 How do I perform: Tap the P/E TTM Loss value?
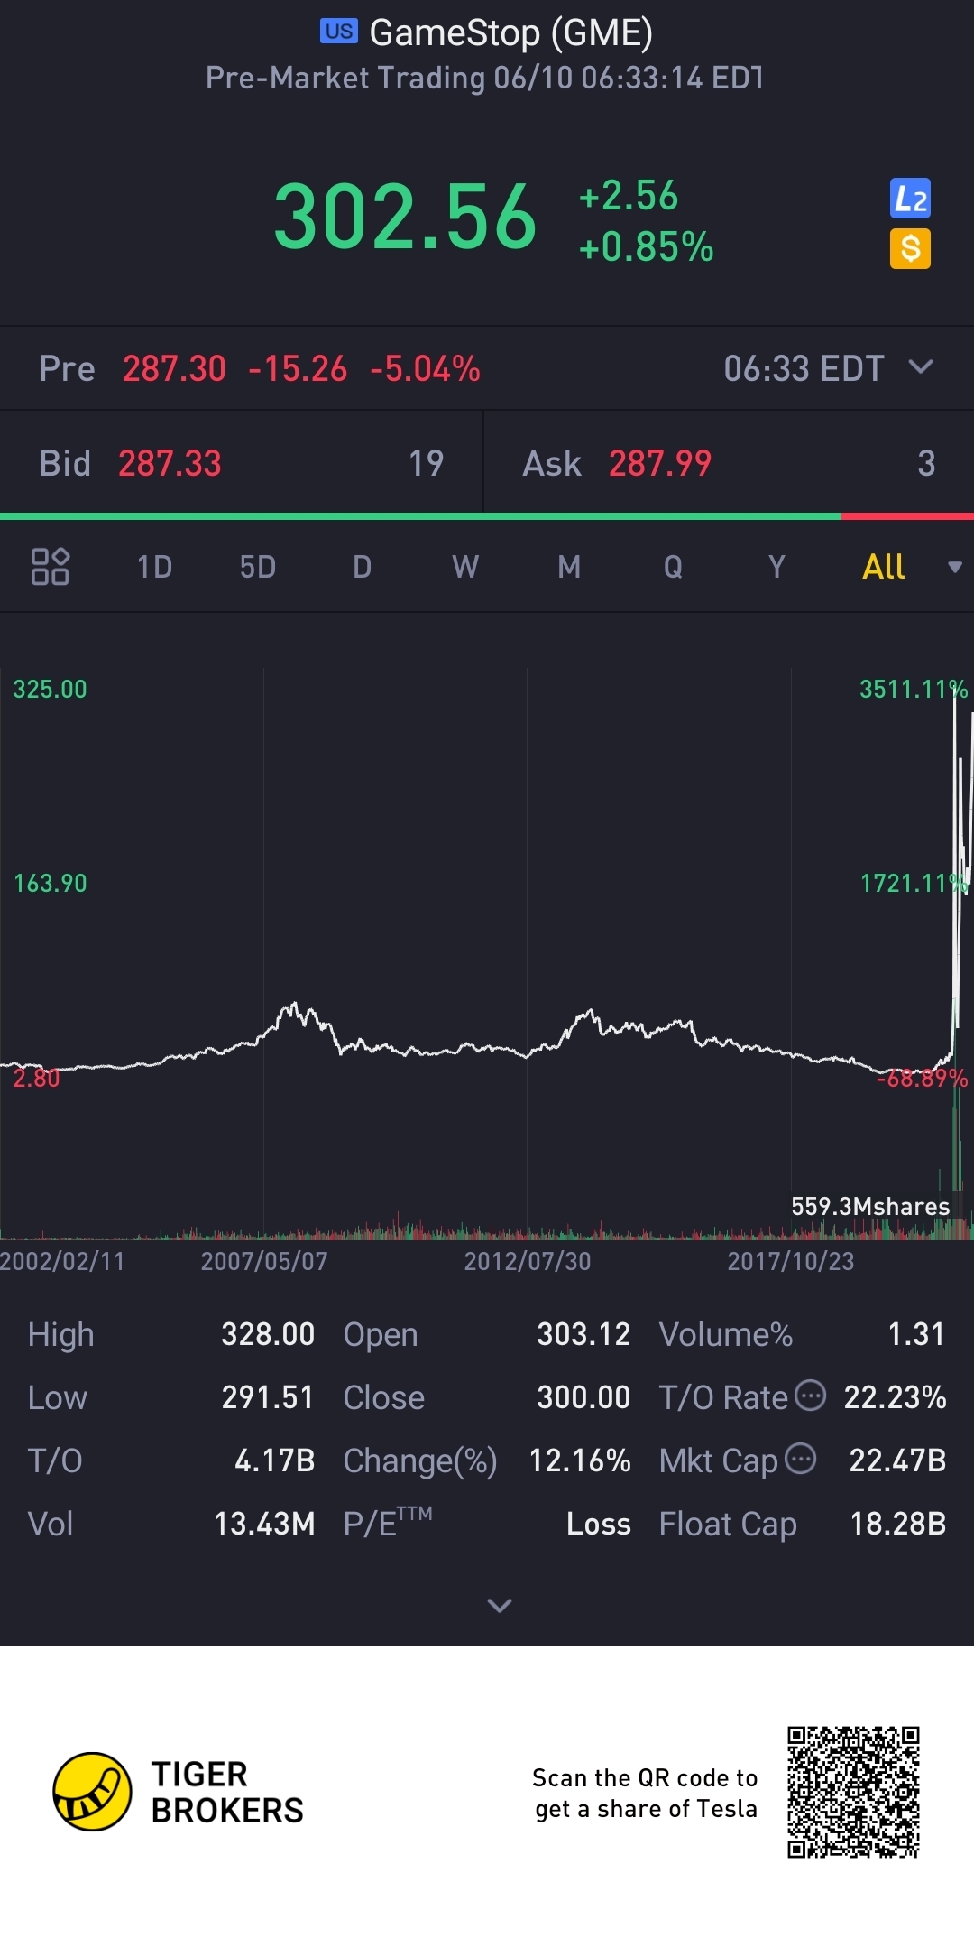click(x=599, y=1524)
